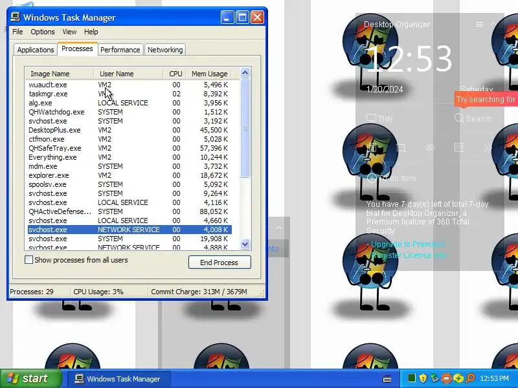Add a To-do item in Desktop Organizer
518x388 pixels.
(392, 178)
